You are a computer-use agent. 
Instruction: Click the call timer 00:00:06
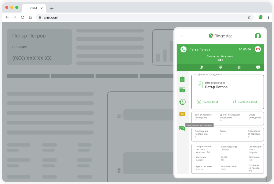[245, 49]
